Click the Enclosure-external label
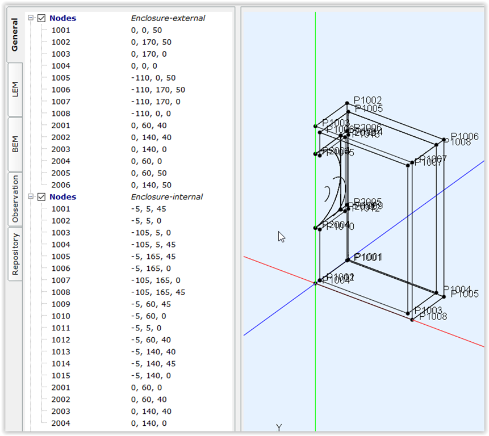This screenshot has height=436, width=489. pyautogui.click(x=168, y=18)
